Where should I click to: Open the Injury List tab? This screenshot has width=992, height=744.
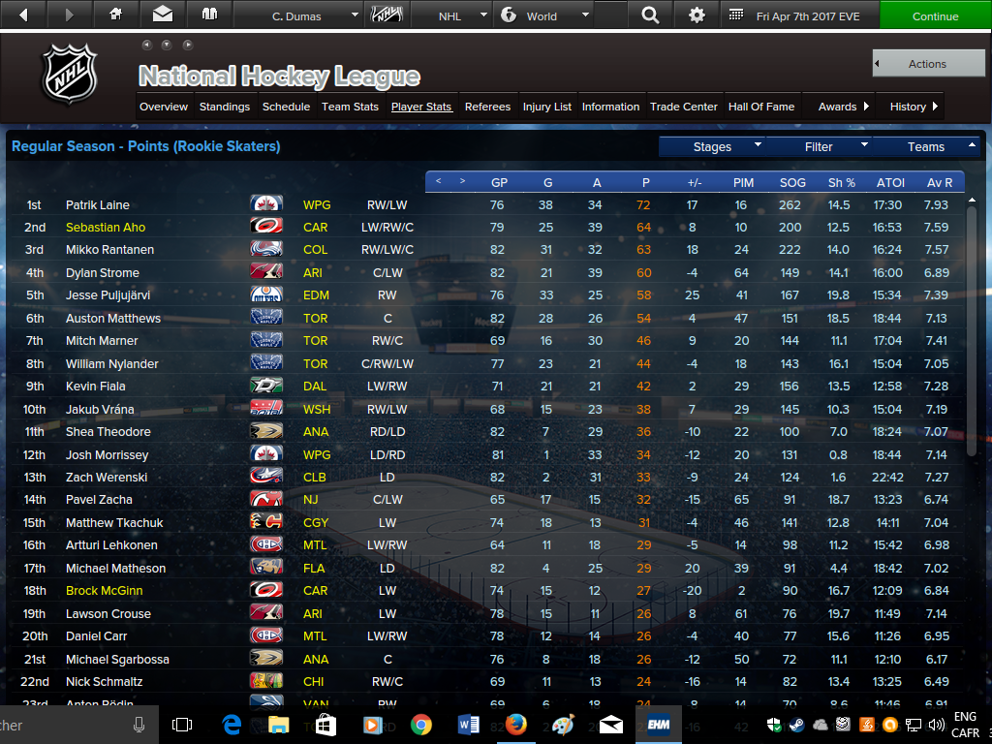click(547, 107)
